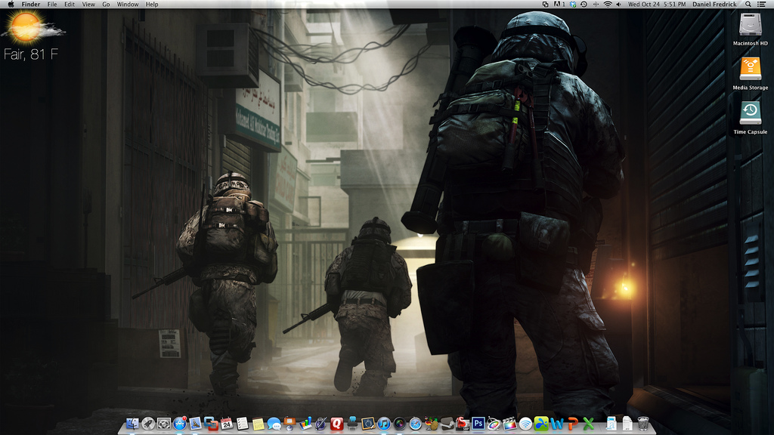The width and height of the screenshot is (774, 435).
Task: Launch Launchpad rocket icon in Dock
Action: click(x=148, y=424)
